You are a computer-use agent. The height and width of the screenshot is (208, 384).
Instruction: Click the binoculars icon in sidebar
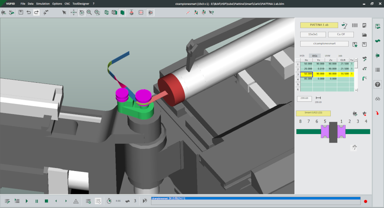[378, 98]
